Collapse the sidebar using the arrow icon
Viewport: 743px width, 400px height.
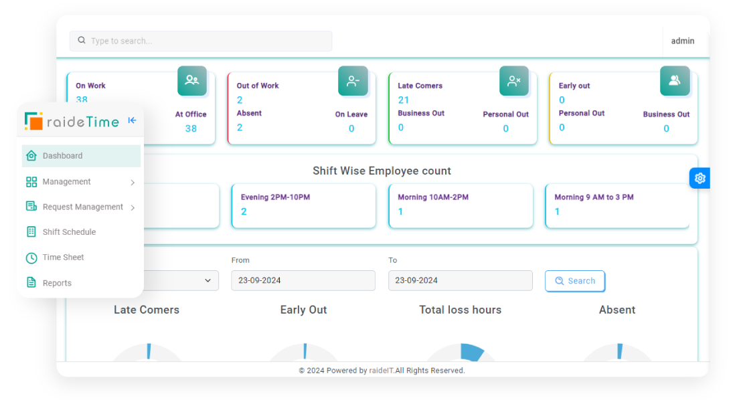point(132,120)
